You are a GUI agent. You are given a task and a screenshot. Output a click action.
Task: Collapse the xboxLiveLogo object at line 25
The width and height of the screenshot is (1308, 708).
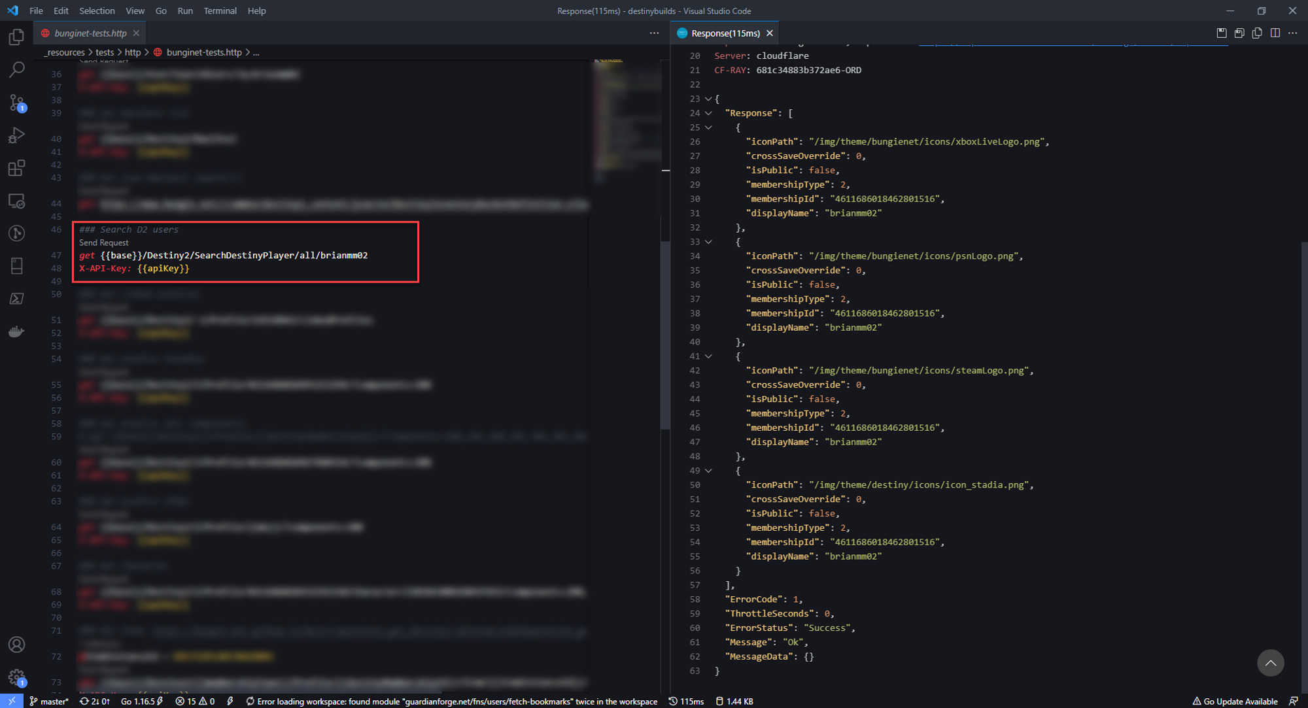708,127
